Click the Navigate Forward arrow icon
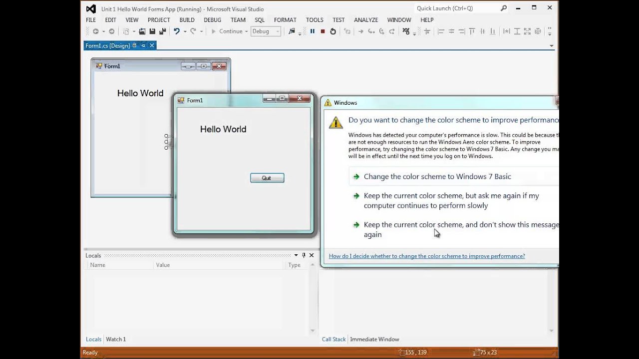Image resolution: width=639 pixels, height=359 pixels. pyautogui.click(x=111, y=31)
